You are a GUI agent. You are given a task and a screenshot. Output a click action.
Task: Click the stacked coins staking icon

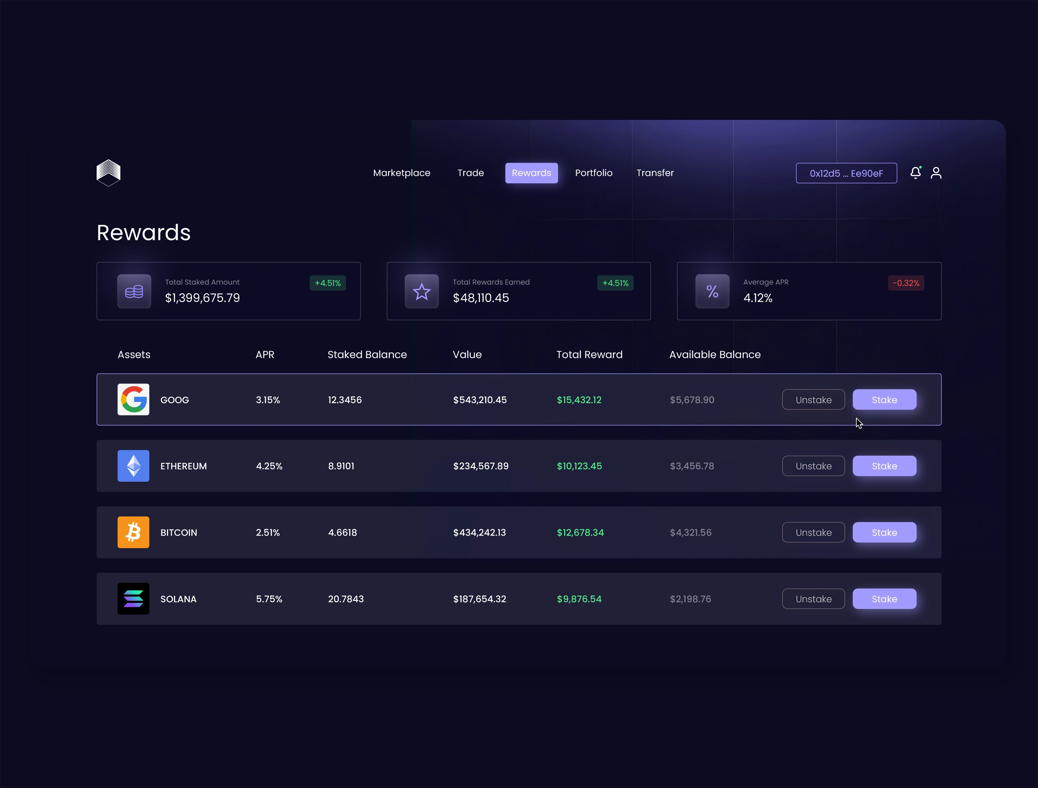click(x=134, y=292)
